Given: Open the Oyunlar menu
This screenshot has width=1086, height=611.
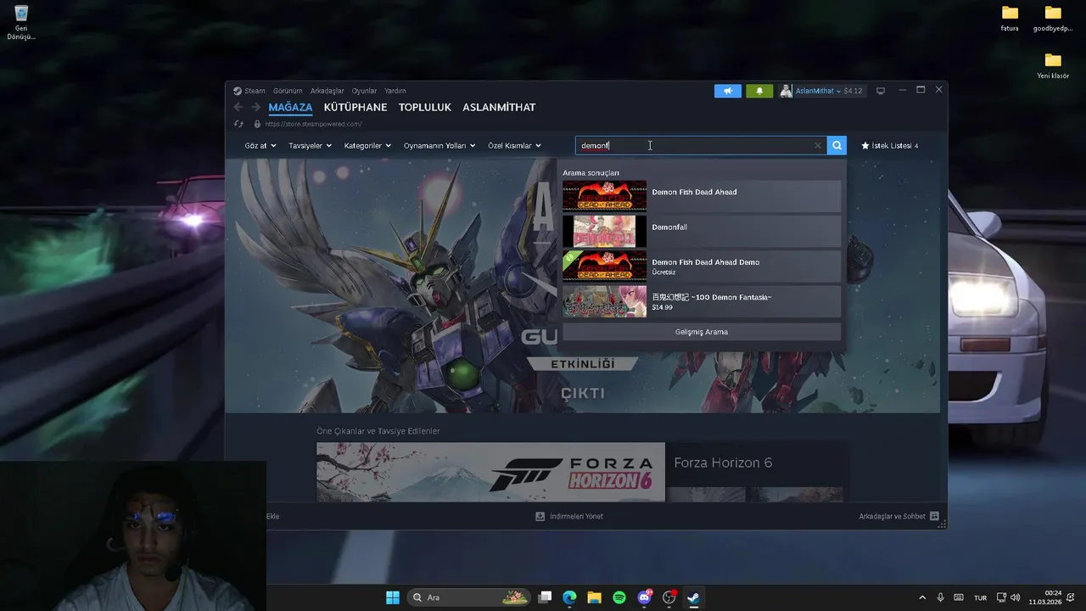Looking at the screenshot, I should (364, 91).
